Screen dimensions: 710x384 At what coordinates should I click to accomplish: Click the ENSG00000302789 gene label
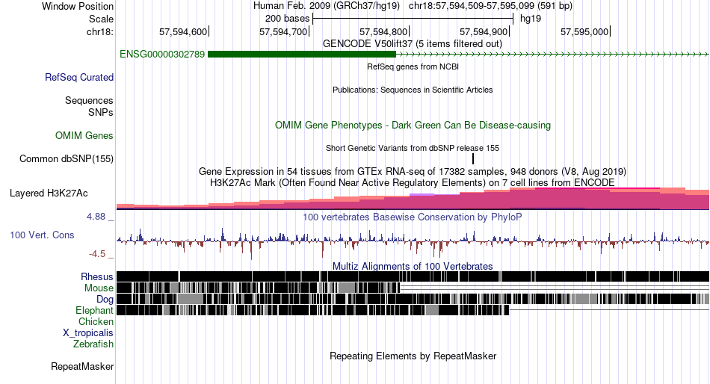click(x=162, y=55)
